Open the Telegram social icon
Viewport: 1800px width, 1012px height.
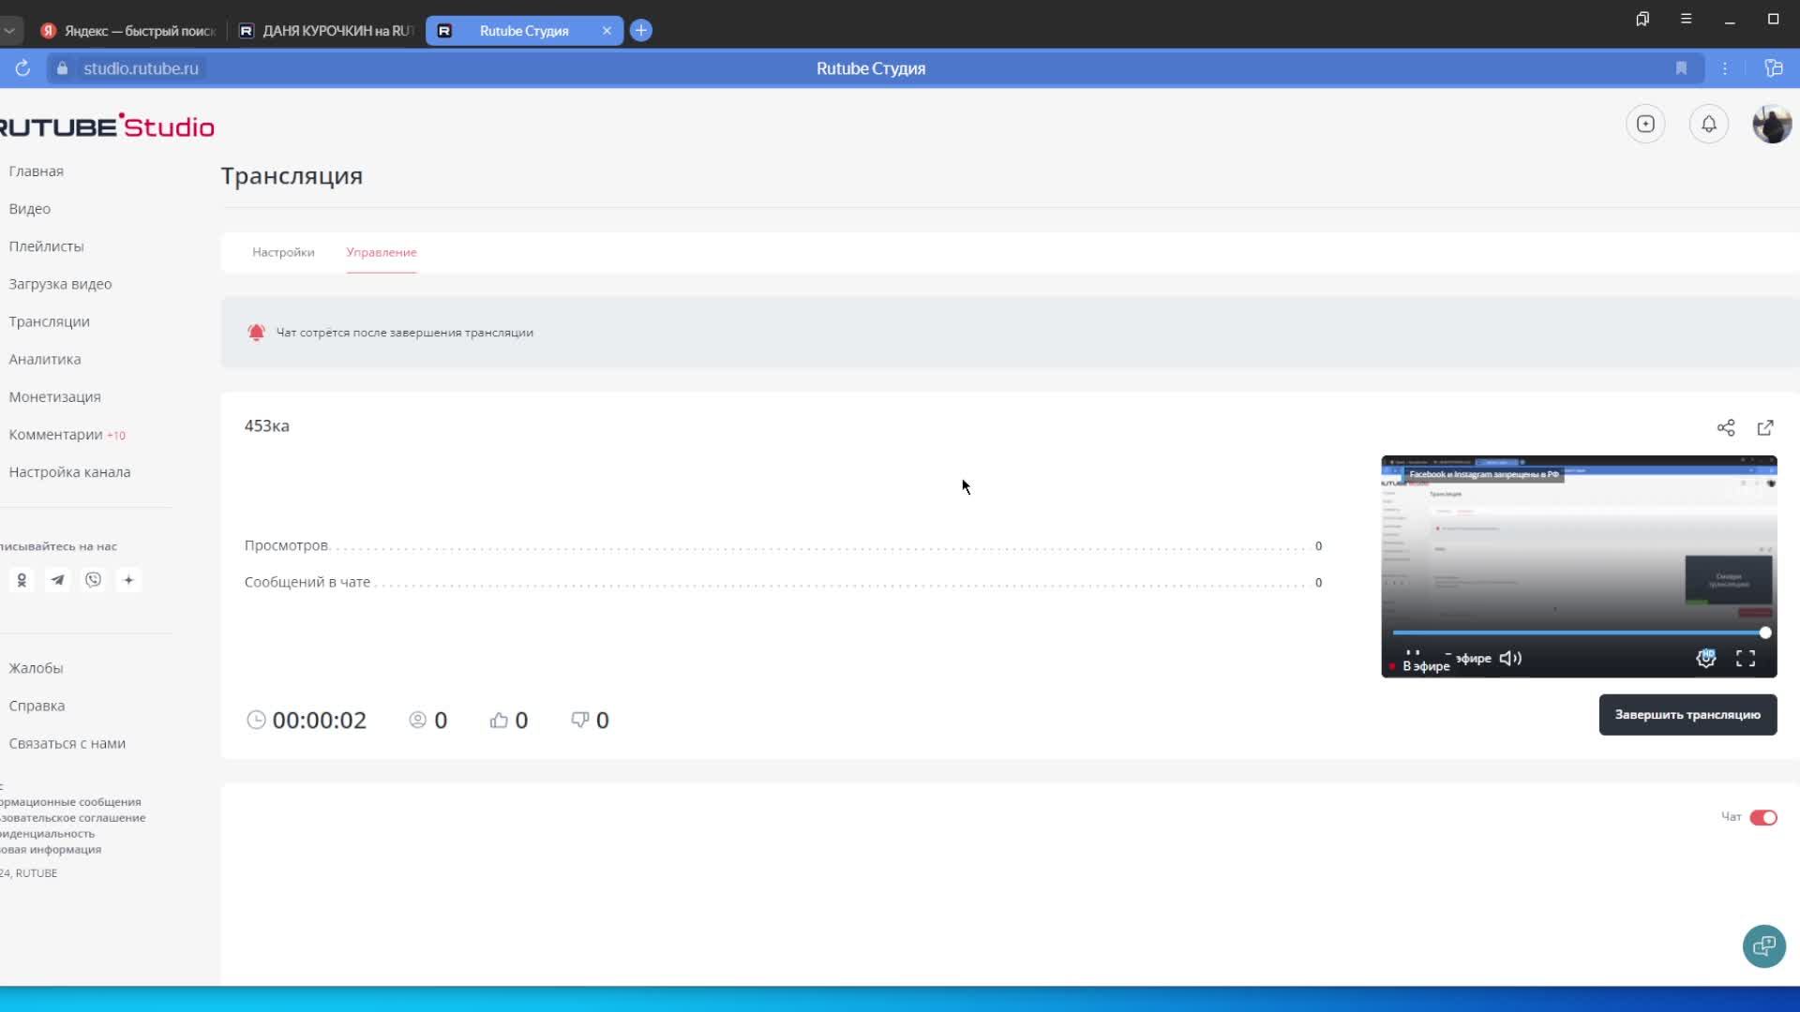(57, 580)
